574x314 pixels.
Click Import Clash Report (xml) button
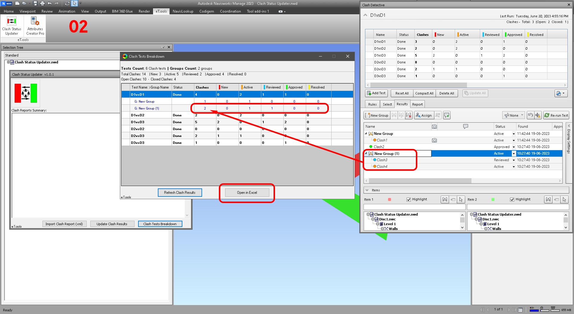point(64,224)
